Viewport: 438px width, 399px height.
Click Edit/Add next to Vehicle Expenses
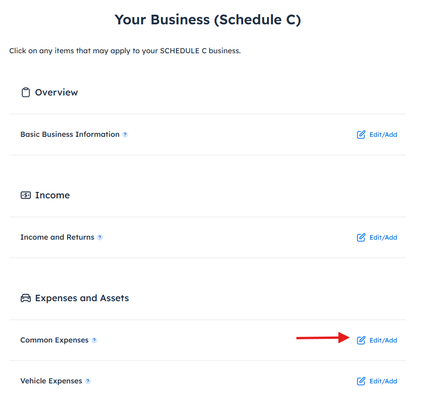pos(383,381)
